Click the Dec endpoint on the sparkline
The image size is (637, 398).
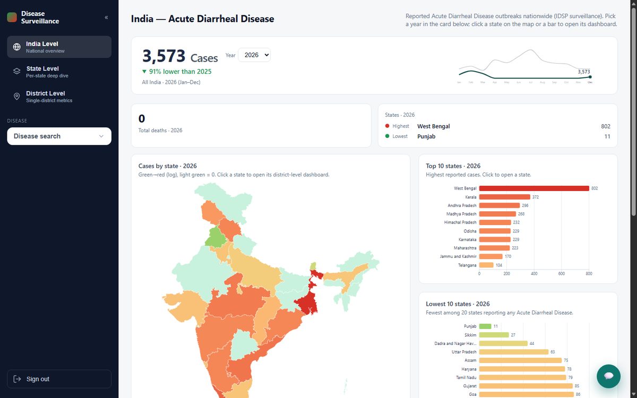tap(590, 77)
